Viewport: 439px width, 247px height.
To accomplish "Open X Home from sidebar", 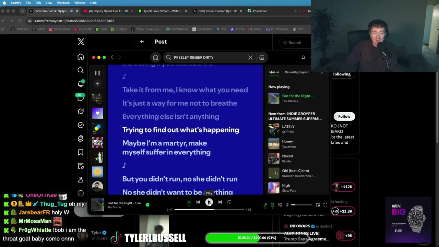I will [x=81, y=57].
